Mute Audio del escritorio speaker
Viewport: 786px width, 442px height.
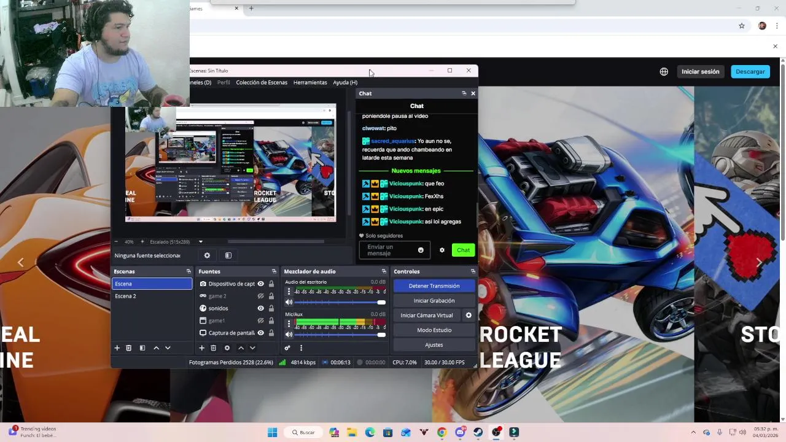289,302
